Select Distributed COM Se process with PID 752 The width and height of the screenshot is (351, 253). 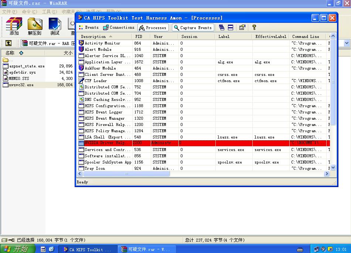click(204, 87)
